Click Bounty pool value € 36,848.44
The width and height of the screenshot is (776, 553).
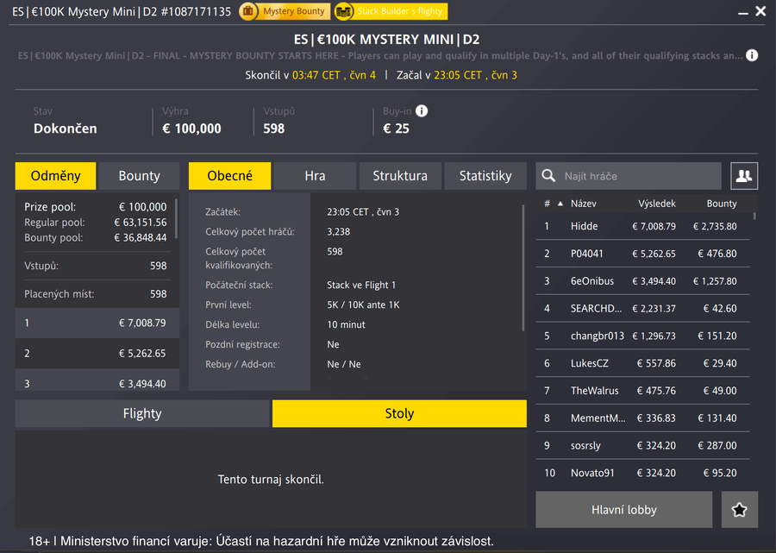coord(140,237)
